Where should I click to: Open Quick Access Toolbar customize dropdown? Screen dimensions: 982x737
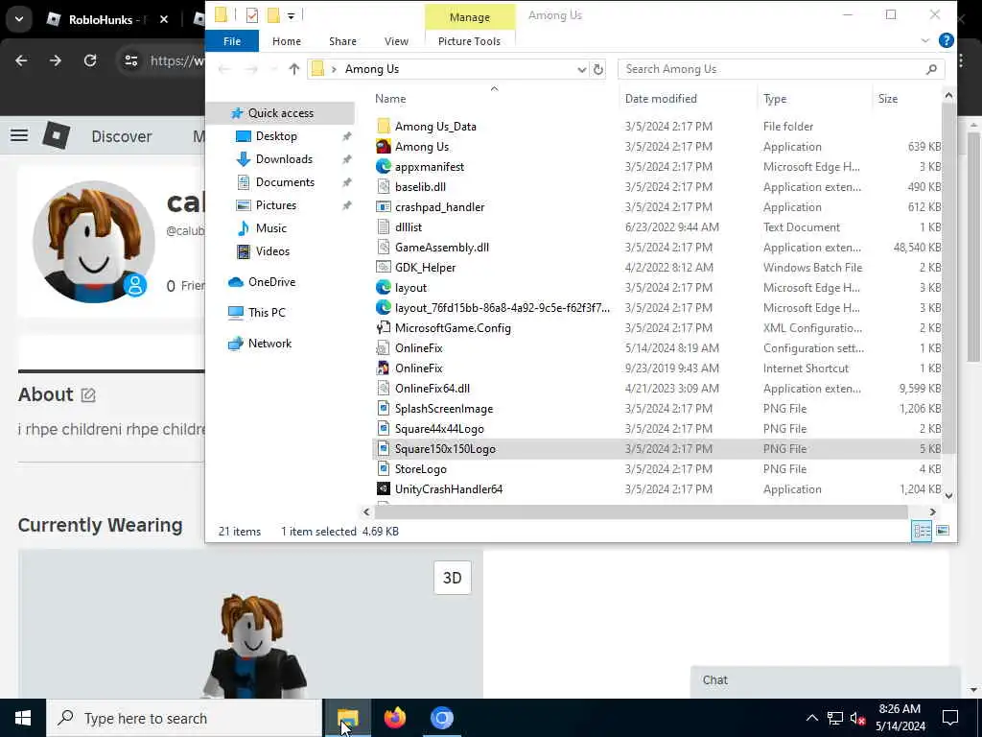292,15
